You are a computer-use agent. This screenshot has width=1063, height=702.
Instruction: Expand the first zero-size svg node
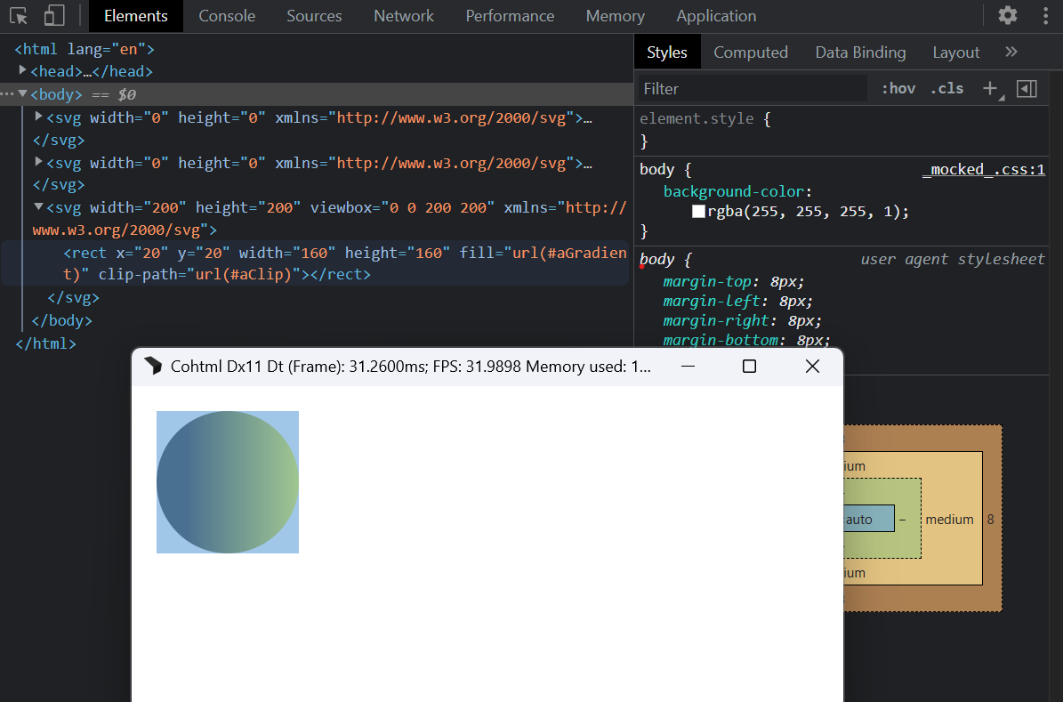38,117
